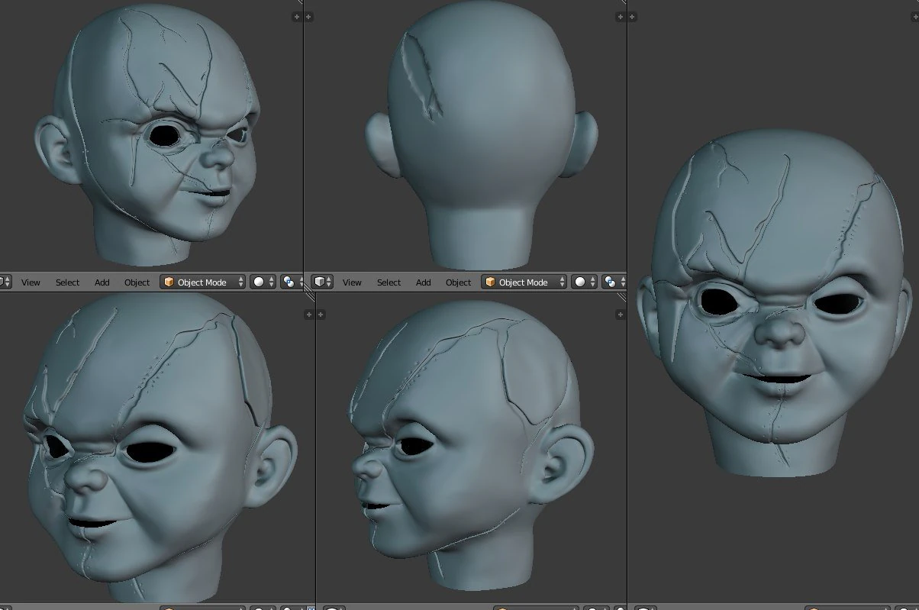This screenshot has height=610, width=919.
Task: Click the Add menu entry
Action: coord(102,282)
